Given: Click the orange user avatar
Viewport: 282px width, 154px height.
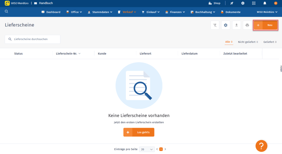Looking at the screenshot, I should tap(276, 3).
